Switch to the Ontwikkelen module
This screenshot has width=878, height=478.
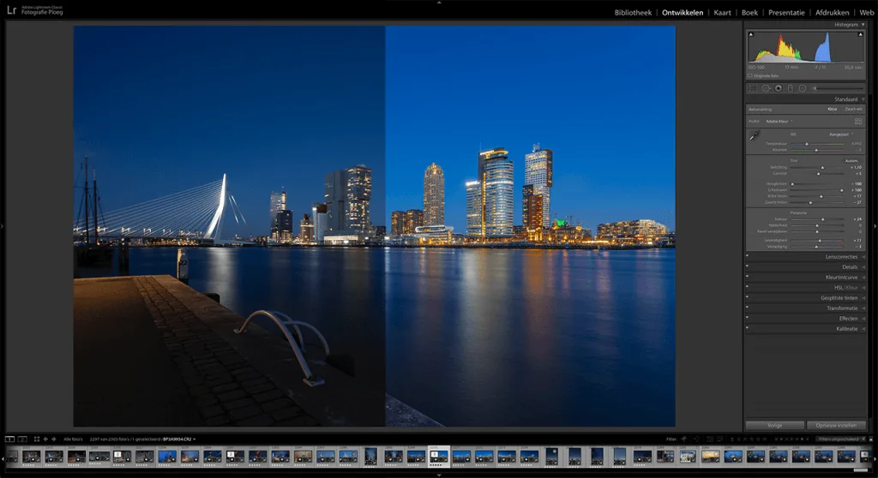click(x=683, y=12)
